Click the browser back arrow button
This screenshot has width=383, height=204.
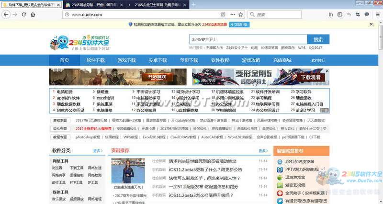click(x=5, y=15)
